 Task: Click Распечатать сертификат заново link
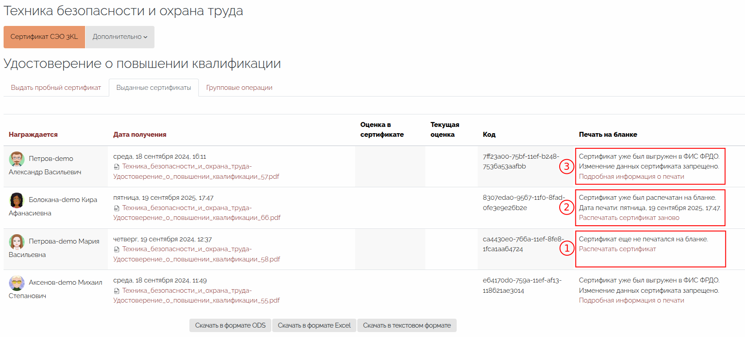coord(629,218)
